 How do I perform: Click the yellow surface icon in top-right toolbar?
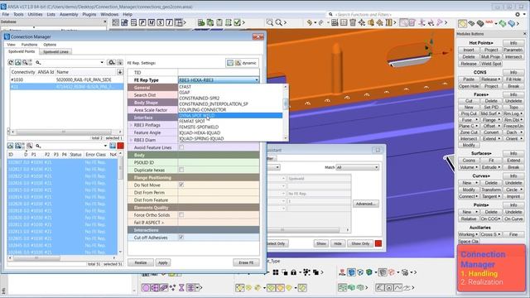point(462,23)
